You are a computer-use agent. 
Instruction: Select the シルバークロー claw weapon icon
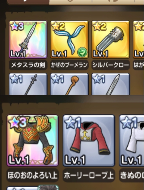click(x=111, y=39)
